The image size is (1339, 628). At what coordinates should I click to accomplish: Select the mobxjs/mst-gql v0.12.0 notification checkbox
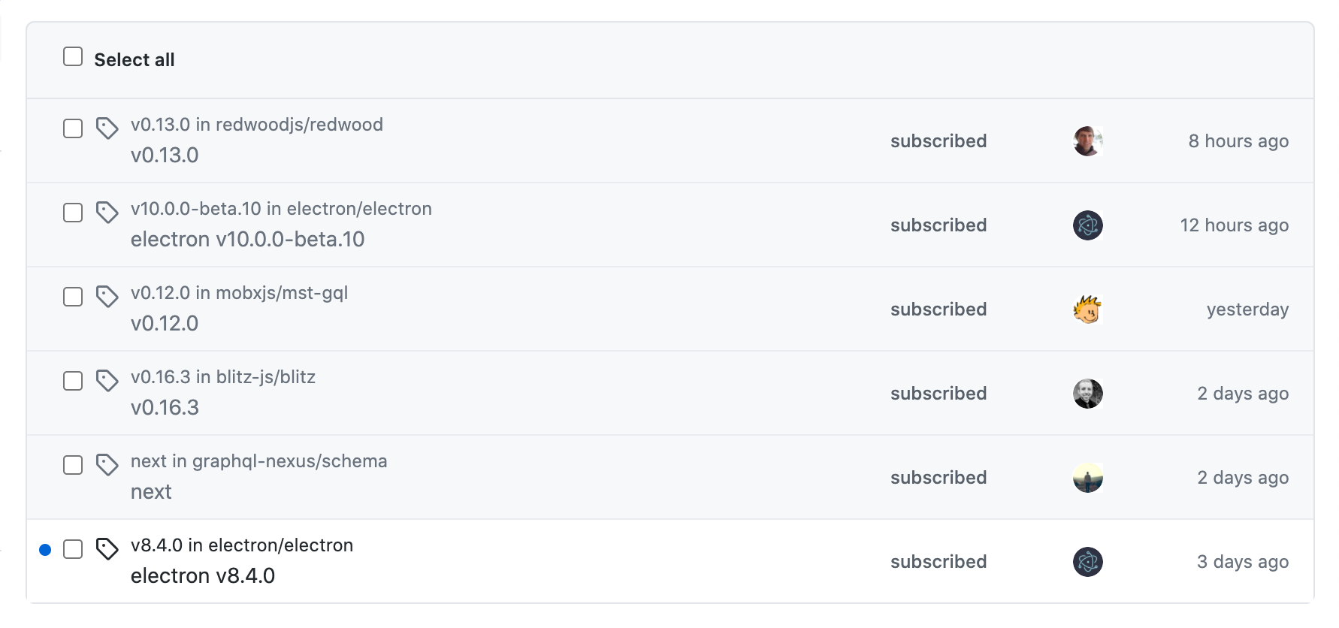[x=73, y=297]
